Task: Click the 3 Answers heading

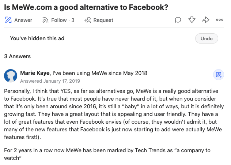Action: tap(18, 56)
